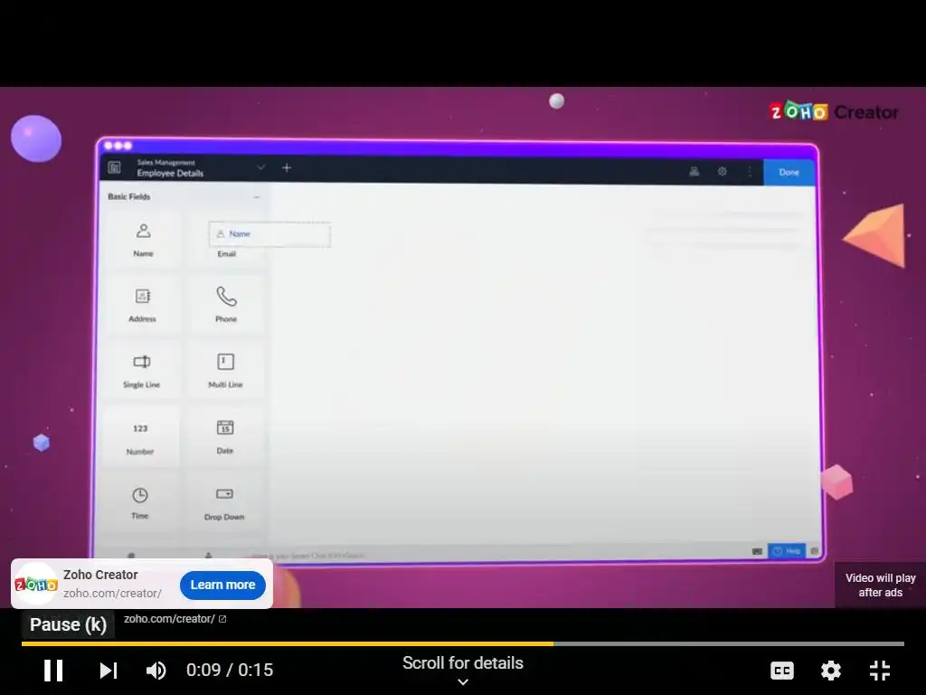Click the form icon beside Sales Management
This screenshot has width=926, height=695.
click(115, 167)
